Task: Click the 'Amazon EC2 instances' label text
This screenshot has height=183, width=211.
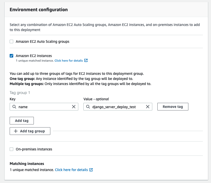Action: point(34,56)
